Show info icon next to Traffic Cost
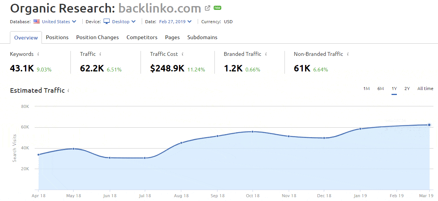 tap(182, 54)
